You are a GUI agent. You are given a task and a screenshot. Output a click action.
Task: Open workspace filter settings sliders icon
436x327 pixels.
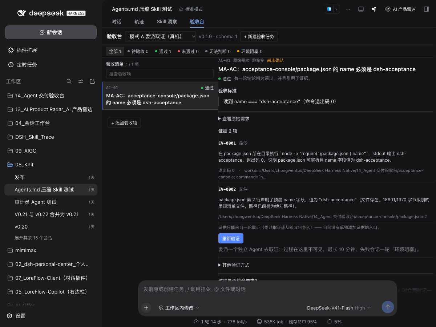click(x=81, y=81)
